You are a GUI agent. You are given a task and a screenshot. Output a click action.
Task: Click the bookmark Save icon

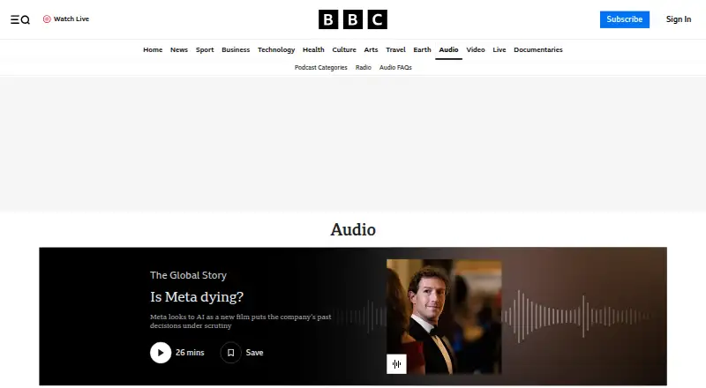click(230, 353)
